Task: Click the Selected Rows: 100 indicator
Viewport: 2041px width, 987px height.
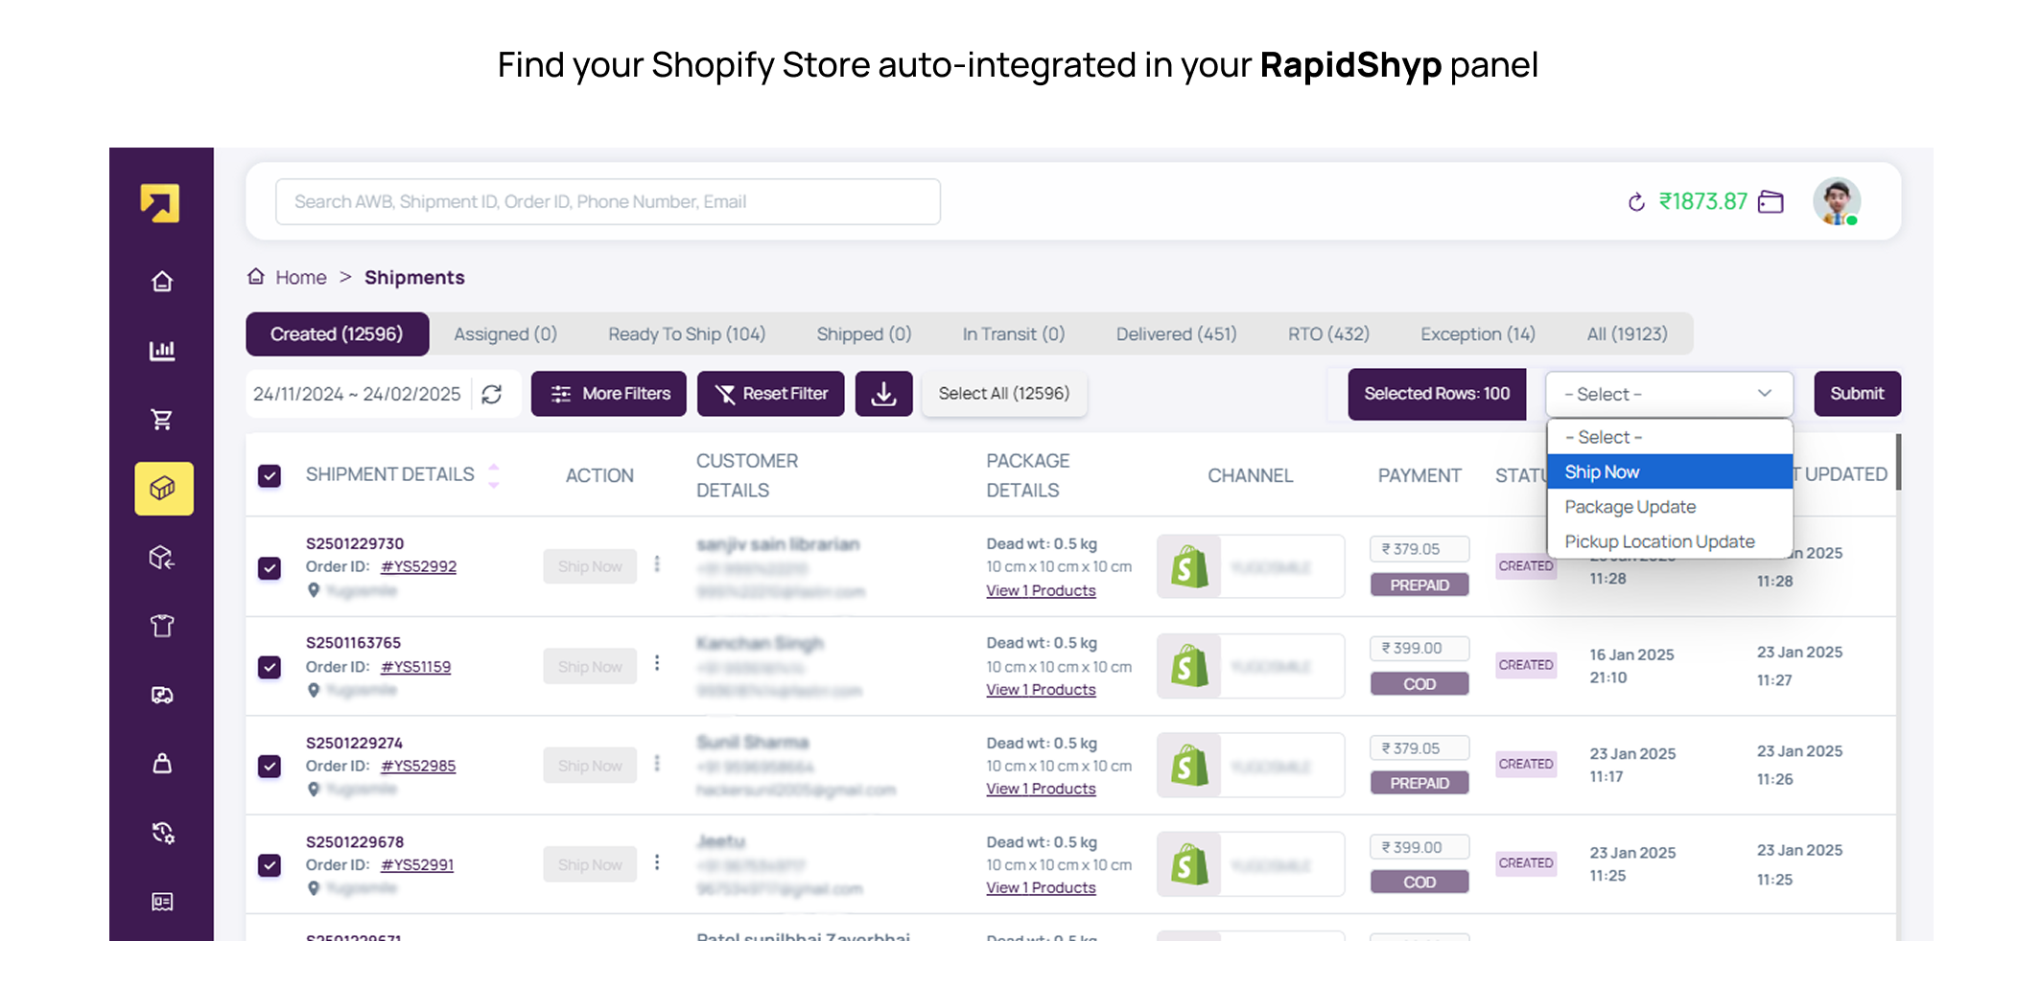Action: [1437, 394]
